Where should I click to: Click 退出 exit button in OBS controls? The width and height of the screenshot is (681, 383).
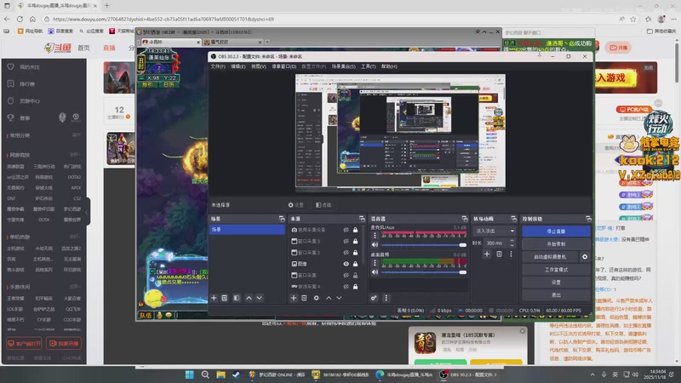[556, 294]
